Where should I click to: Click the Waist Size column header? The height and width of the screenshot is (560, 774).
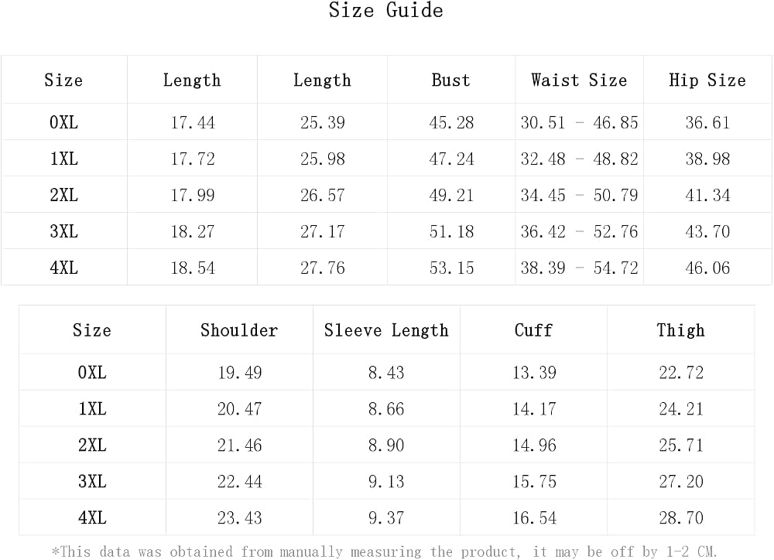579,80
